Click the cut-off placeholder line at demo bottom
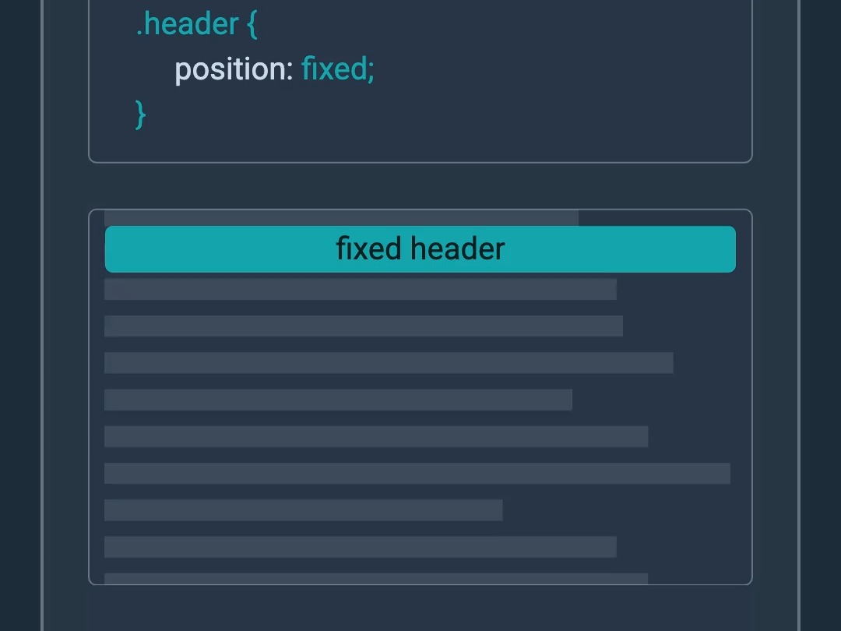The image size is (841, 631). point(376,578)
